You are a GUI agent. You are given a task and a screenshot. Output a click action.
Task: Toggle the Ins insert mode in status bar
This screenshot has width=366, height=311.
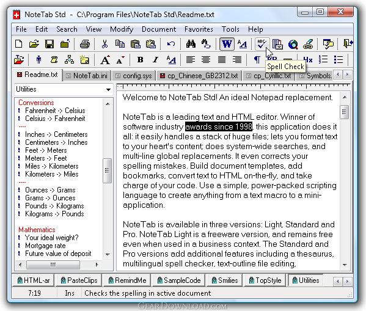[70, 293]
